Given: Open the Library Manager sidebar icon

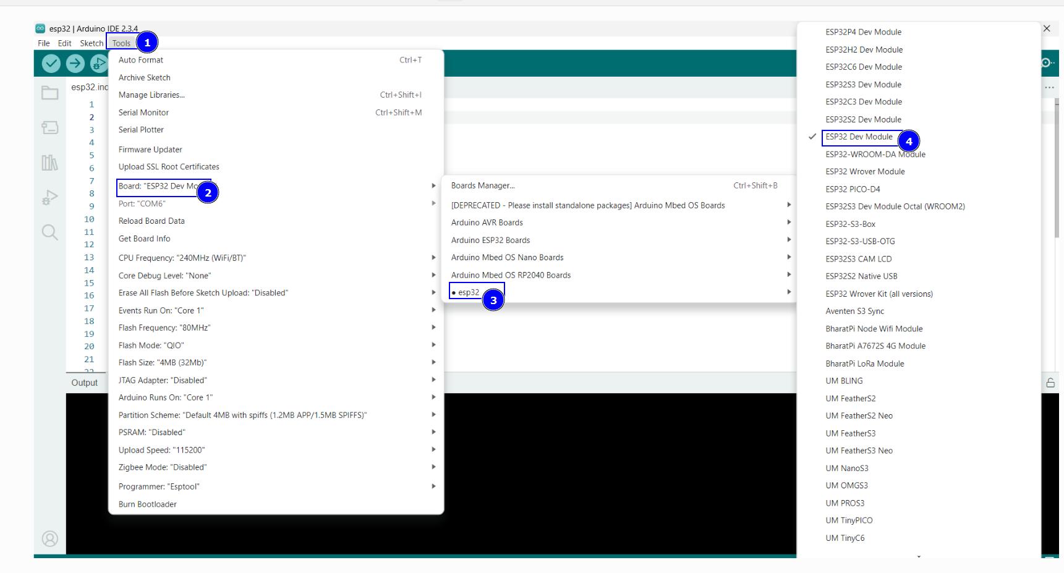Looking at the screenshot, I should pos(49,163).
